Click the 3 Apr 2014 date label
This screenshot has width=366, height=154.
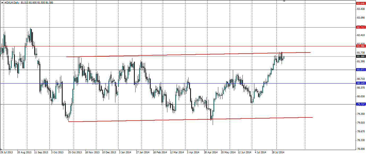click(x=193, y=152)
